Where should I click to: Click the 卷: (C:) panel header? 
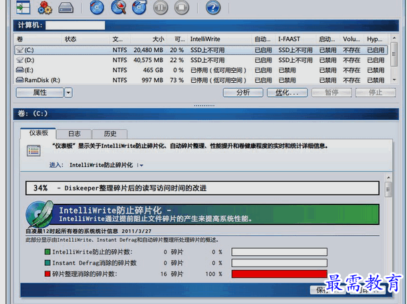click(206, 114)
